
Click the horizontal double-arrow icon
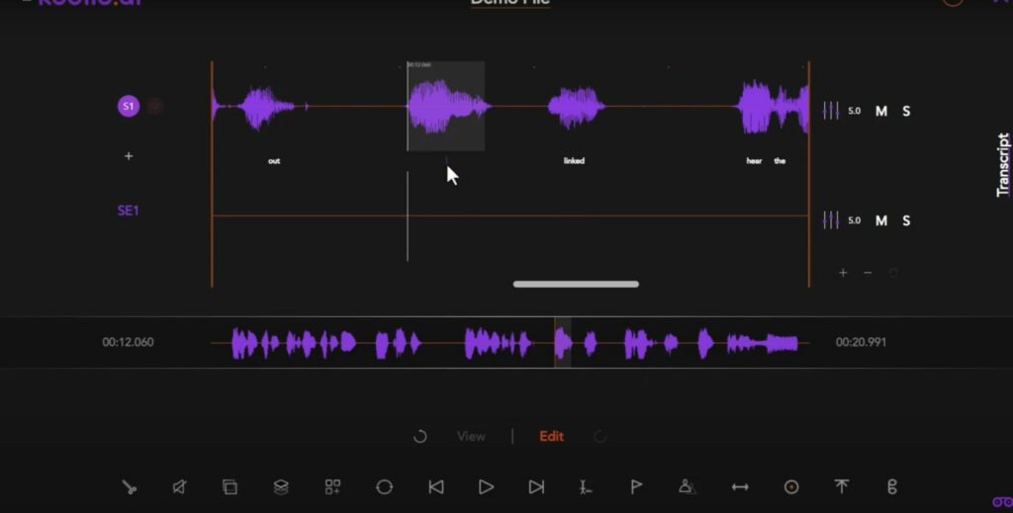pyautogui.click(x=740, y=486)
